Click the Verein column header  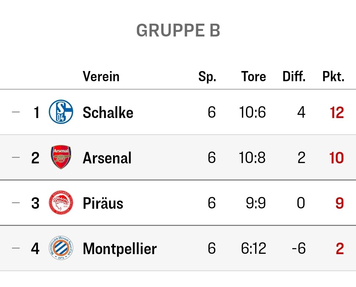(x=101, y=76)
